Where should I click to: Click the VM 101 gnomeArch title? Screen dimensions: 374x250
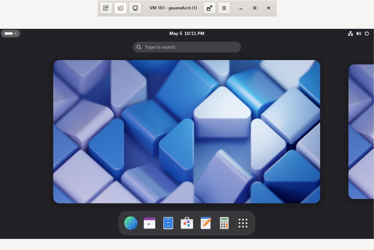coord(173,8)
